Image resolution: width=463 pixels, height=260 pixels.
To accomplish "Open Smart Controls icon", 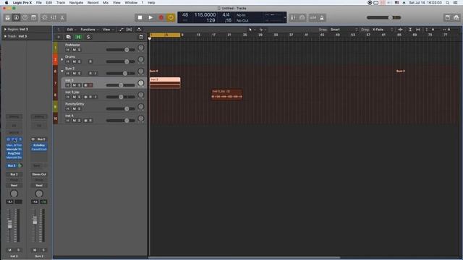I will tap(45, 17).
